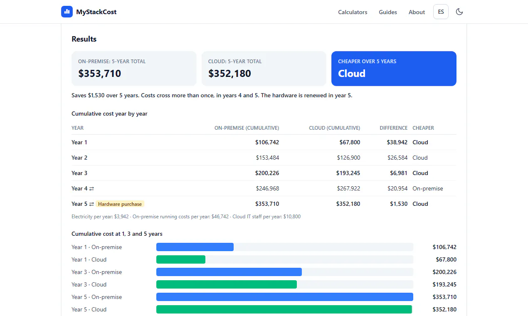Click the $200,226 value beside the chart
The height and width of the screenshot is (316, 528).
coord(444,272)
